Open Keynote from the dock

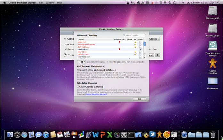pyautogui.click(x=74, y=135)
